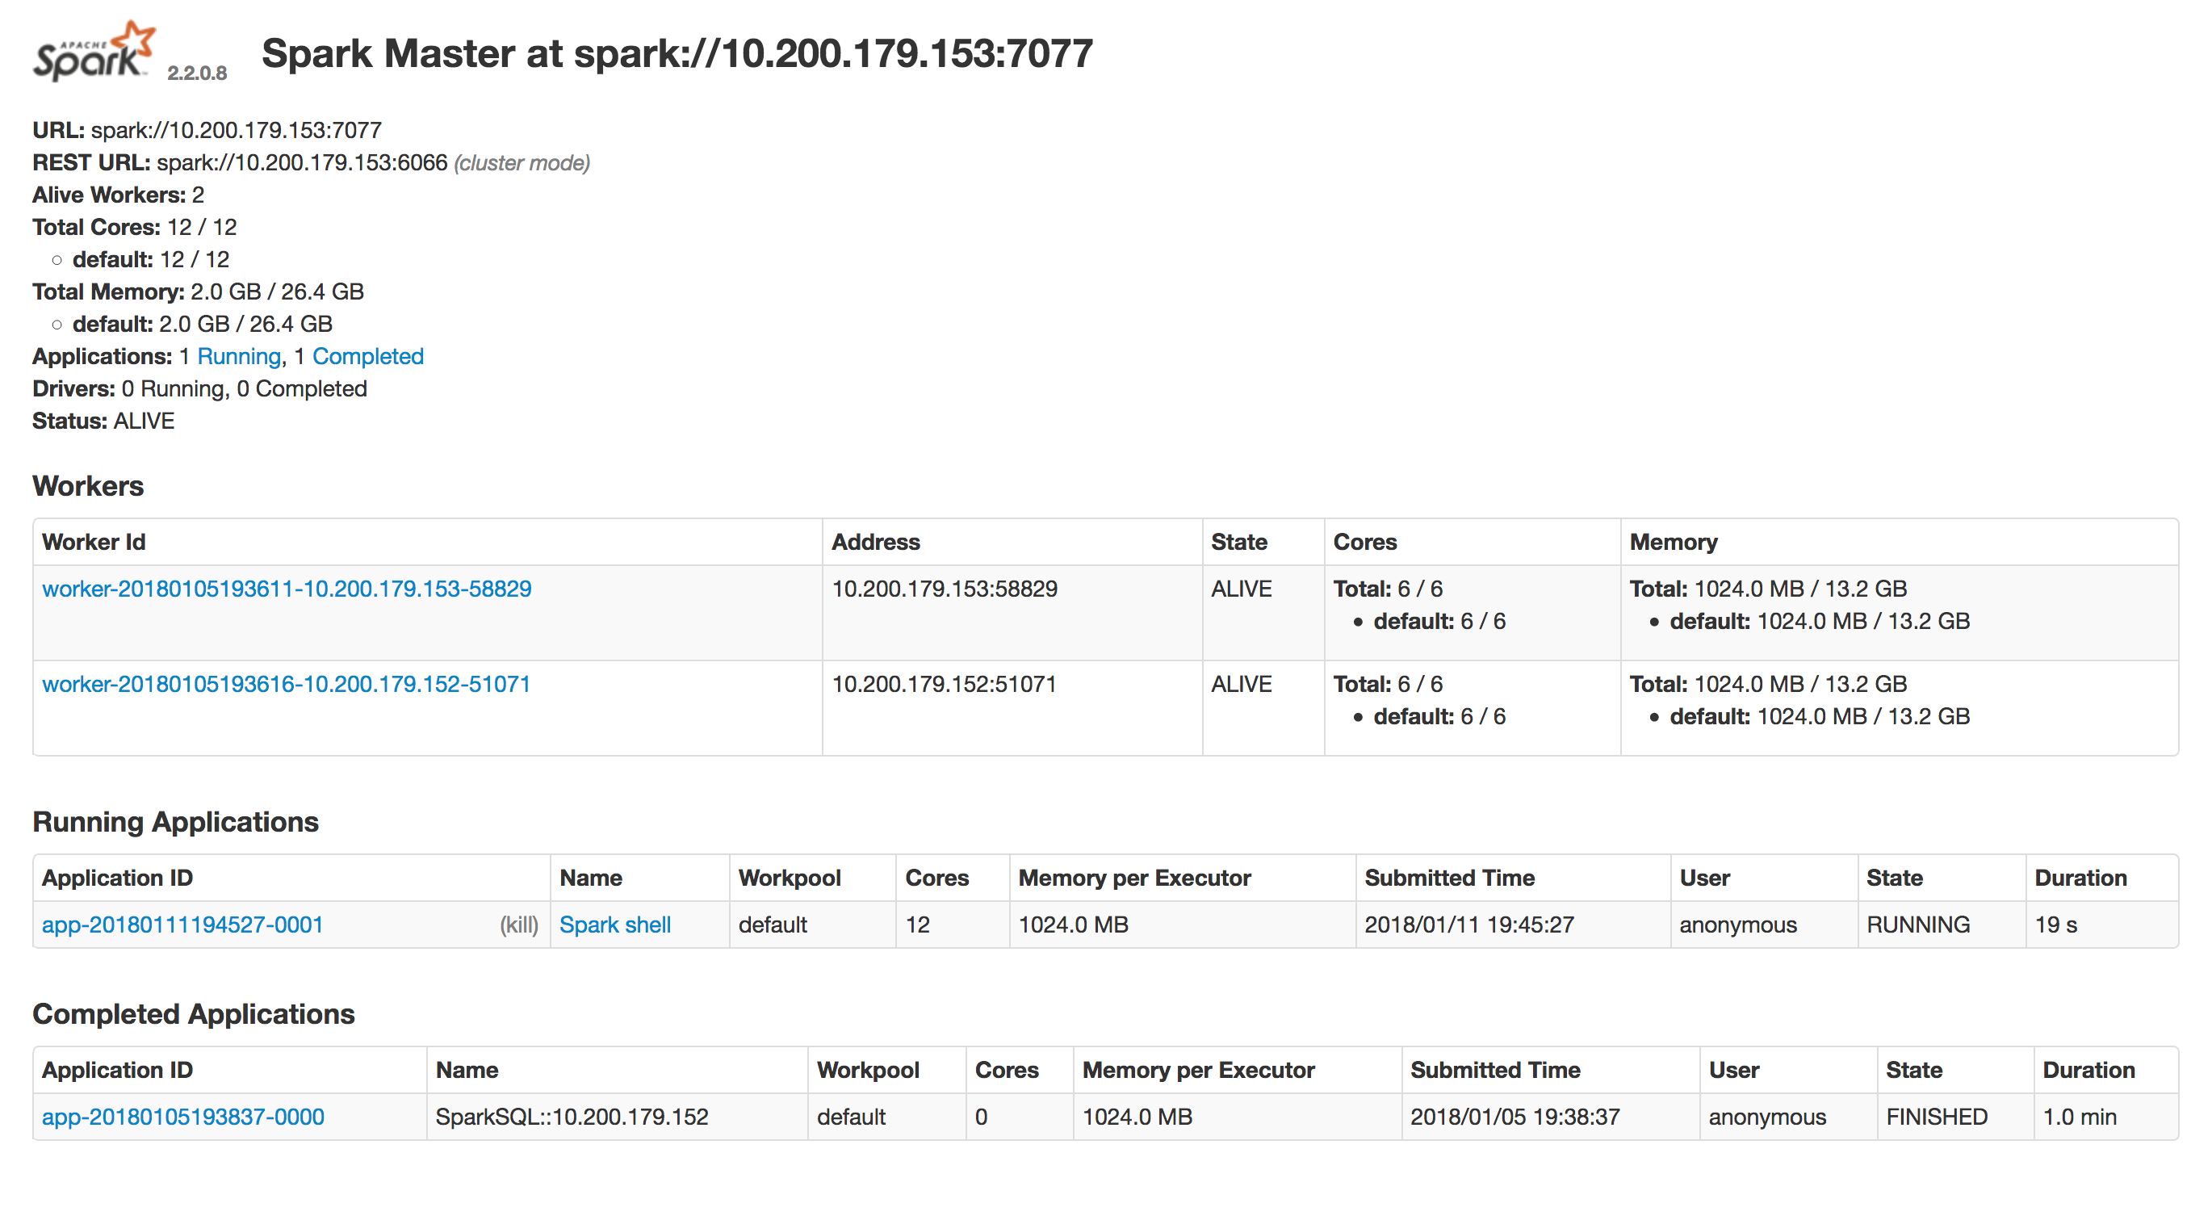Click the Worker Id column header

[x=94, y=542]
